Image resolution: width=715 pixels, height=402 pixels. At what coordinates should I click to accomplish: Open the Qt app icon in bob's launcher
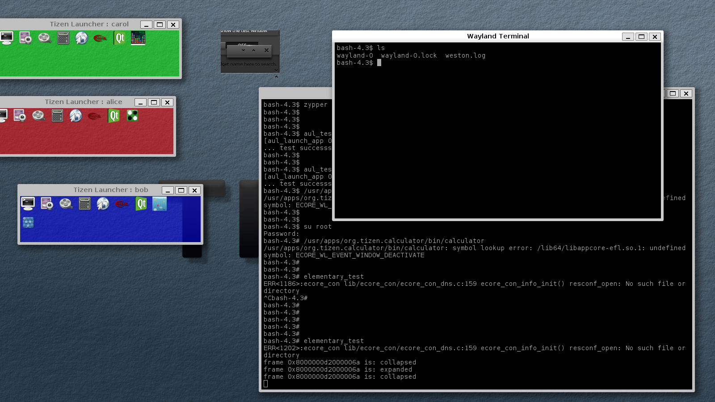tap(141, 204)
